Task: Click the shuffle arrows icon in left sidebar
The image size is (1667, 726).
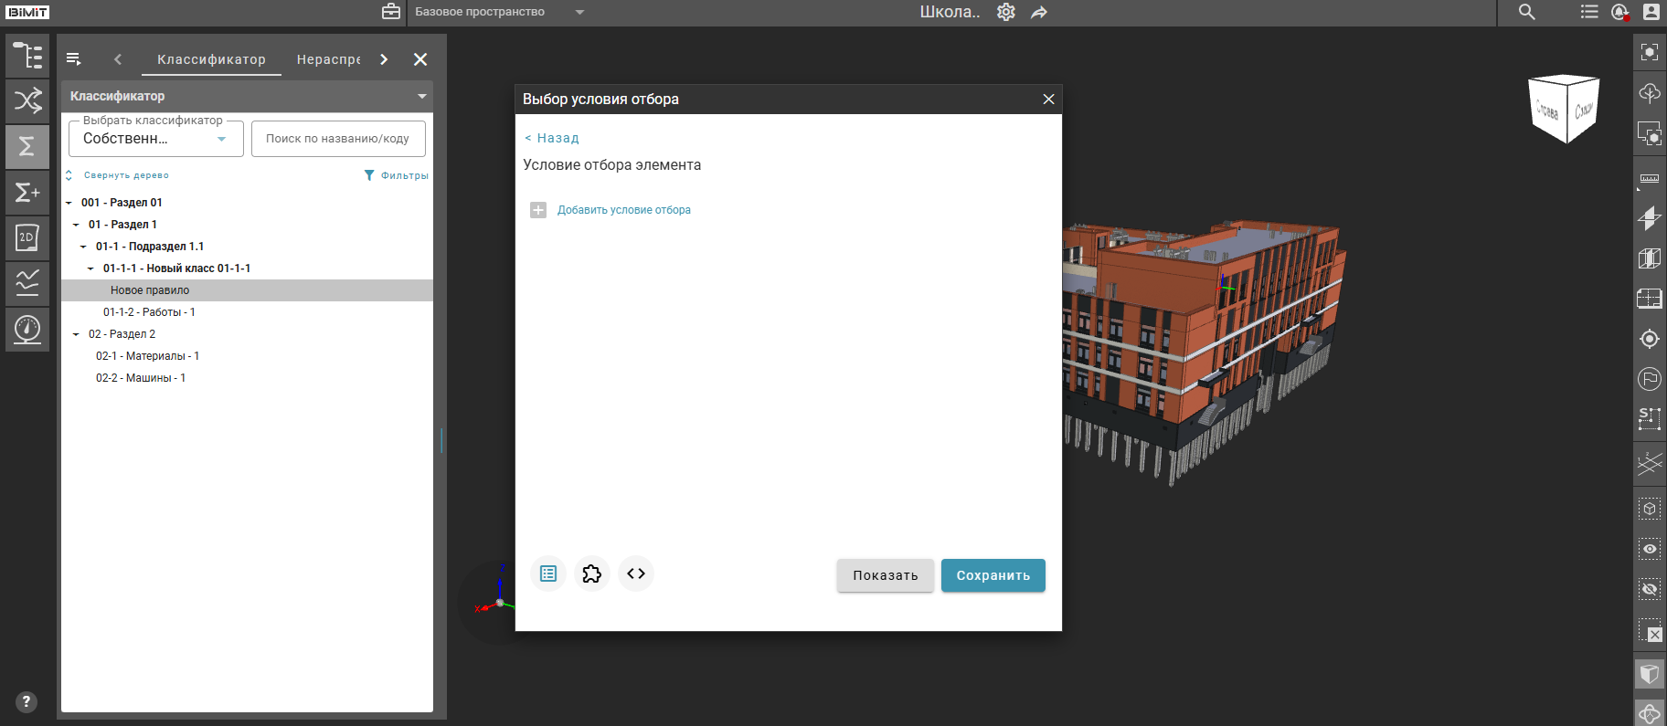Action: click(x=27, y=100)
